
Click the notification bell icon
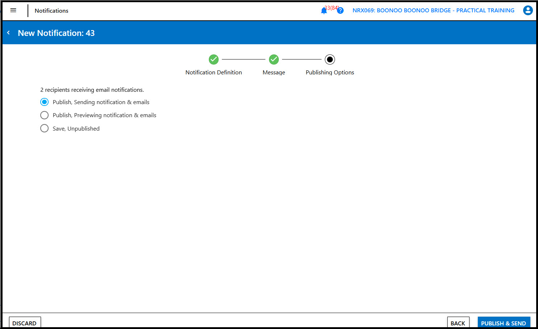[x=324, y=11]
